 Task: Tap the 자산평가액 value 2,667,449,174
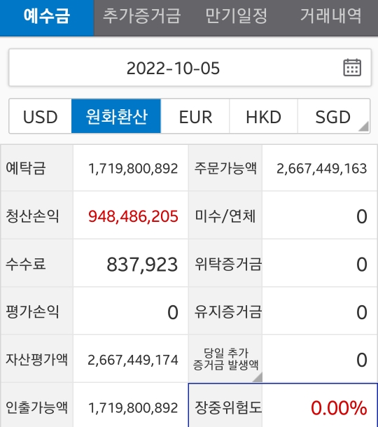133,360
